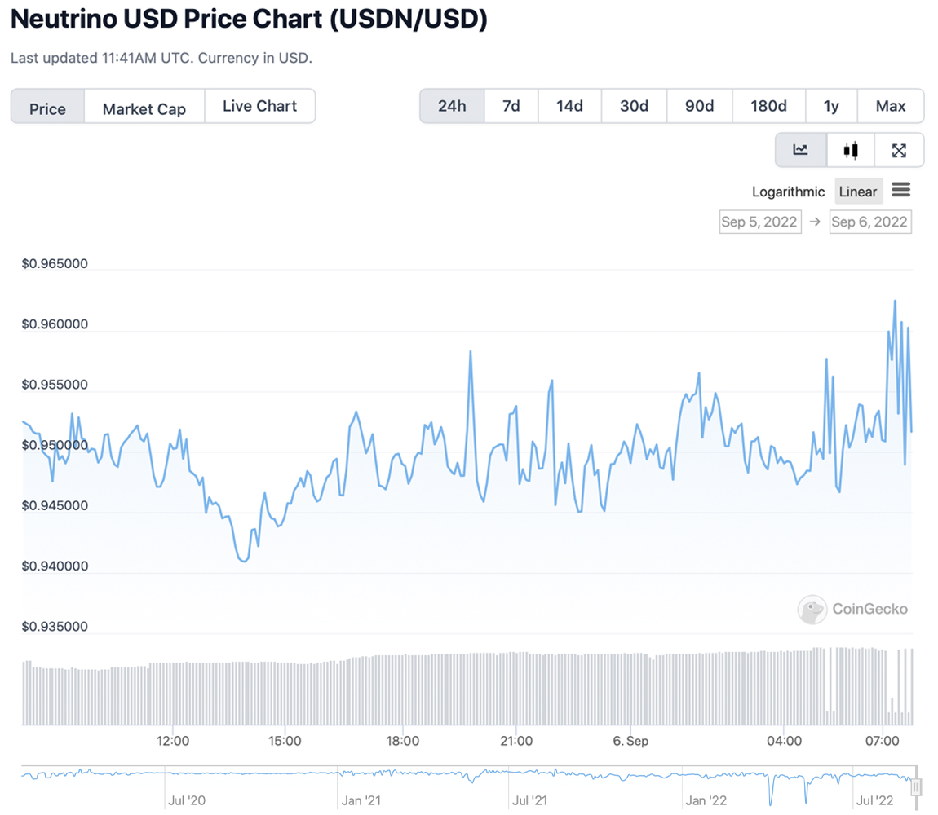Open the chart hamburger menu
Screen dimensions: 938x815
pyautogui.click(x=900, y=191)
